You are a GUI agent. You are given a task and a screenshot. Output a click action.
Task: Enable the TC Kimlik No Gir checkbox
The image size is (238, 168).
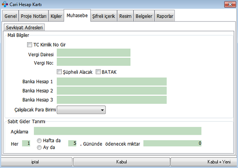tap(30, 45)
